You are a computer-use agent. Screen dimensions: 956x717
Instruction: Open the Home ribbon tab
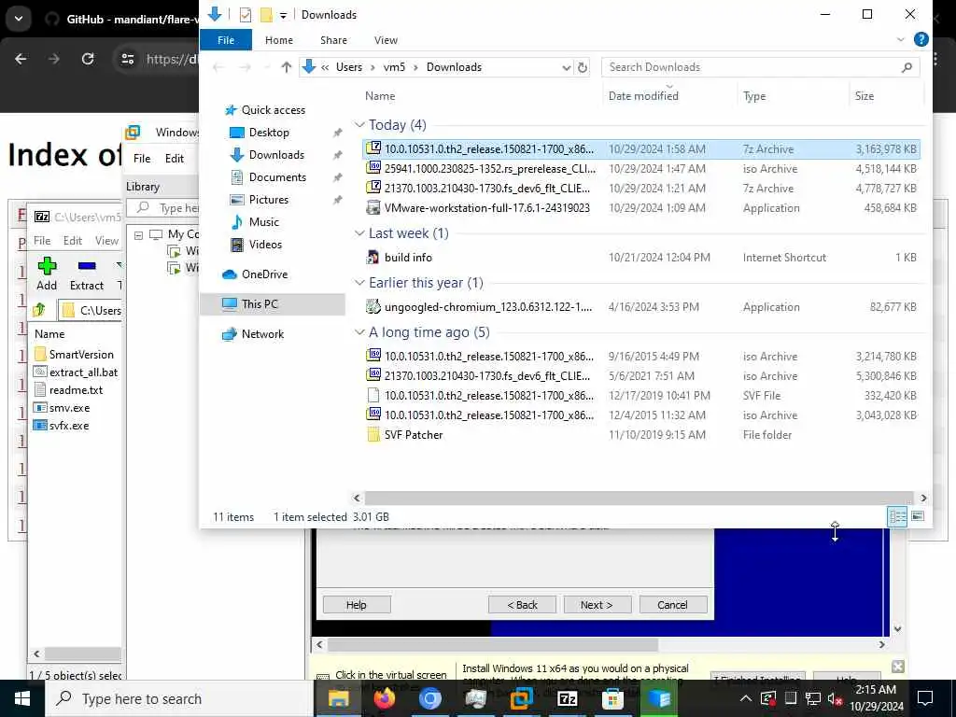[x=278, y=40]
